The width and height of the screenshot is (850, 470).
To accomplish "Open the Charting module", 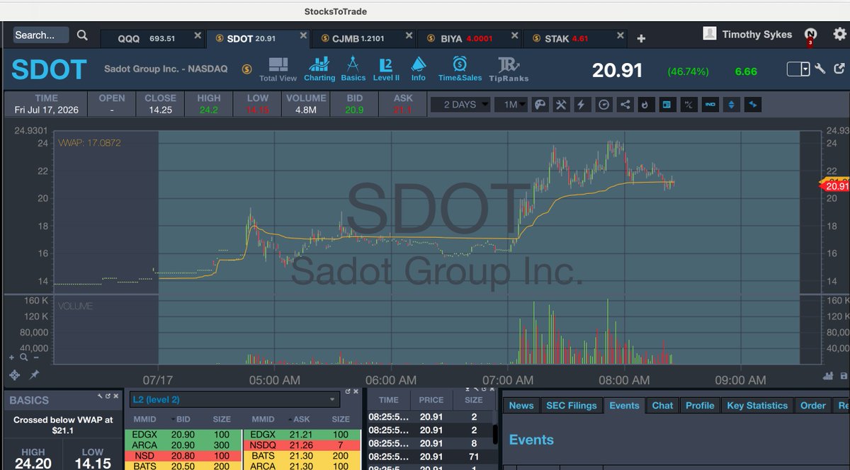I will (x=319, y=69).
